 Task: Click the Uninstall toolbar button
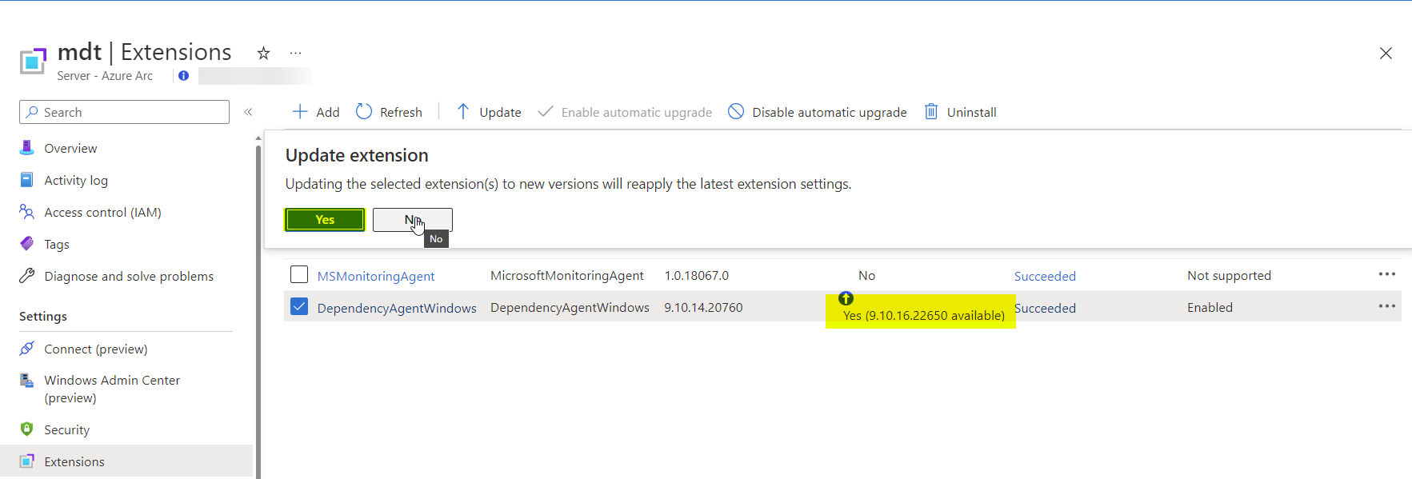click(960, 112)
